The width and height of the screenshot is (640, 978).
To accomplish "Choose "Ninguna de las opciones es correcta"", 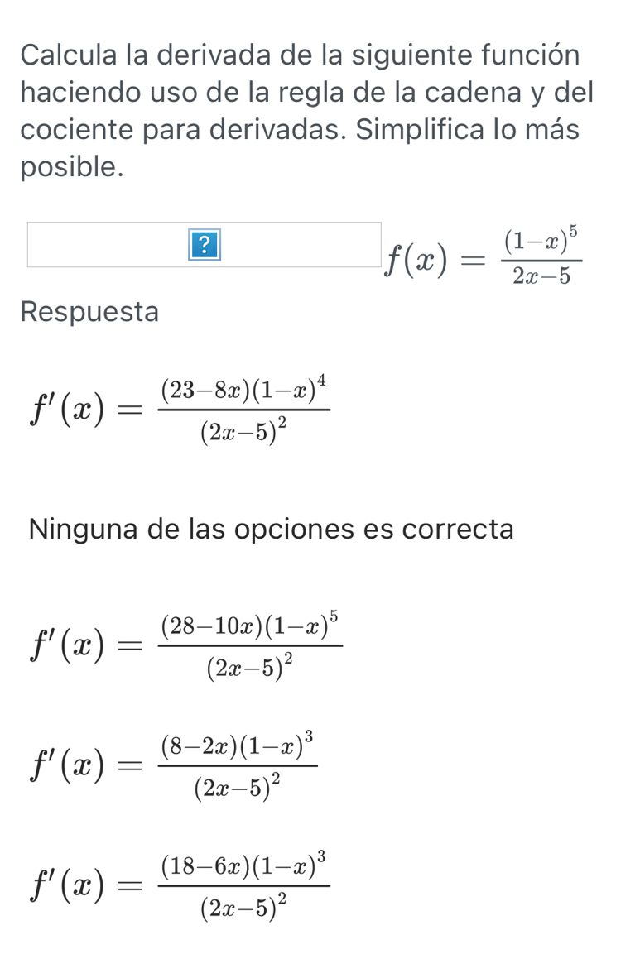I will click(x=271, y=529).
